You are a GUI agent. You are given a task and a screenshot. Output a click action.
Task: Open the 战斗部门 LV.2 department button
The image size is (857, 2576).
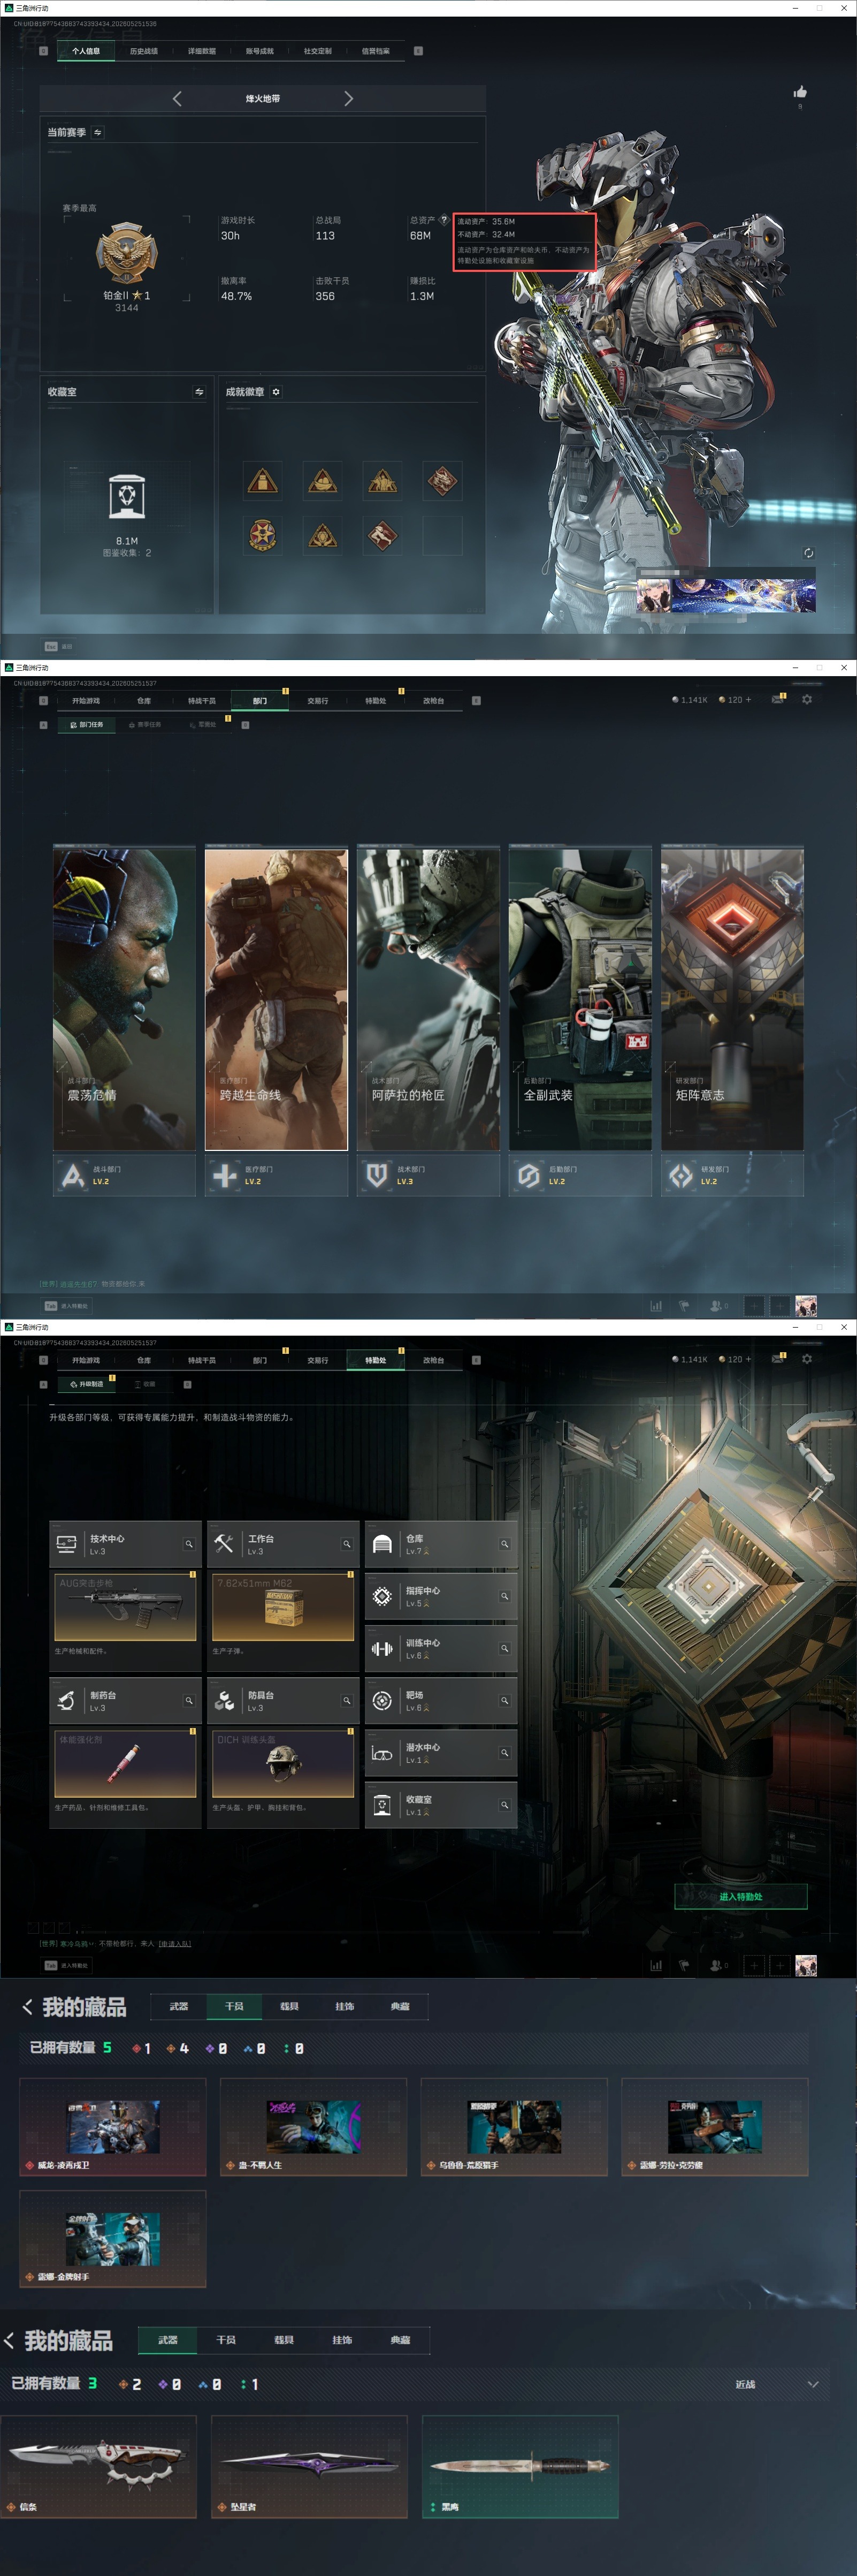click(x=124, y=1175)
